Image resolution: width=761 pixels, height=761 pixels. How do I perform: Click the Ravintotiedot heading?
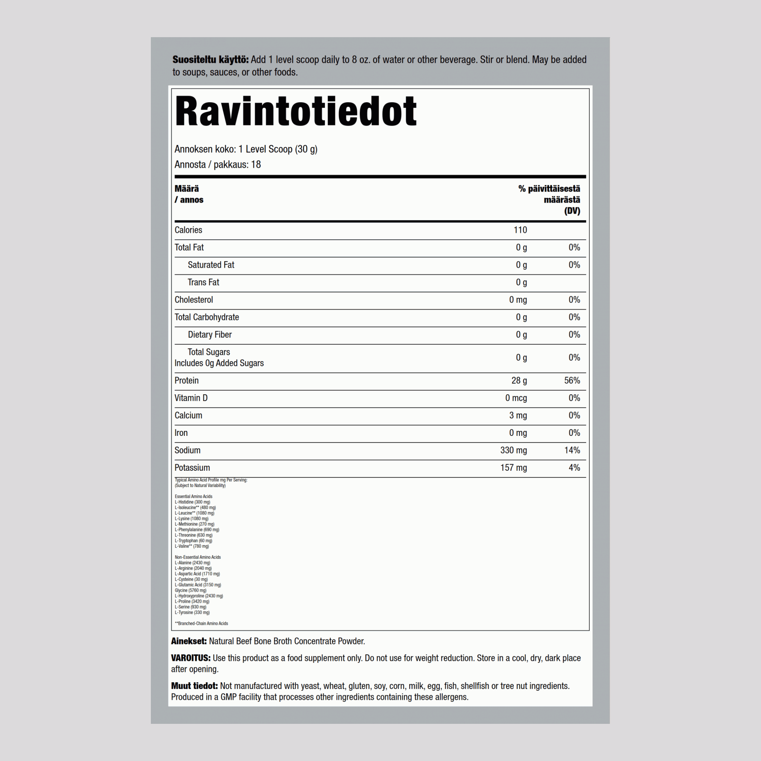point(295,111)
